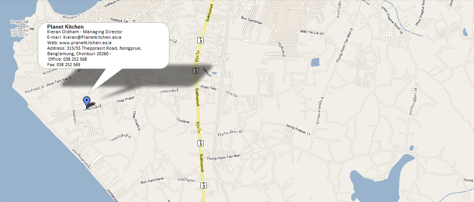Click the fax number line in bubble
This screenshot has height=202, width=474.
pyautogui.click(x=64, y=65)
